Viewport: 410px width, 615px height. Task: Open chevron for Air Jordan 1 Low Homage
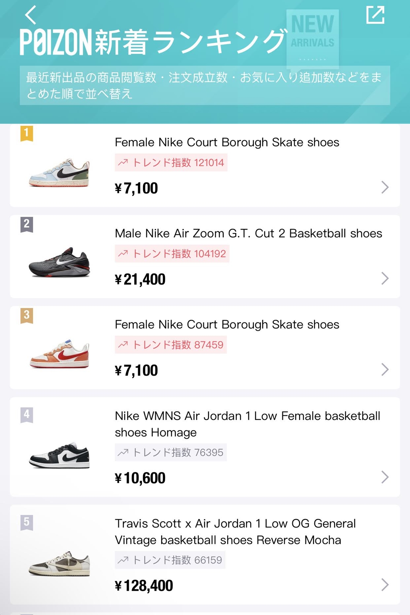(x=385, y=477)
